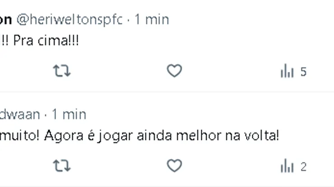The width and height of the screenshot is (334, 187).
Task: Like the "jogar ainda melhor na volta" tweet
Action: (174, 166)
